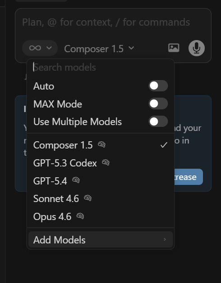The image size is (221, 283).
Task: Click brain icon beside GPT-5.4
Action: 76,180
